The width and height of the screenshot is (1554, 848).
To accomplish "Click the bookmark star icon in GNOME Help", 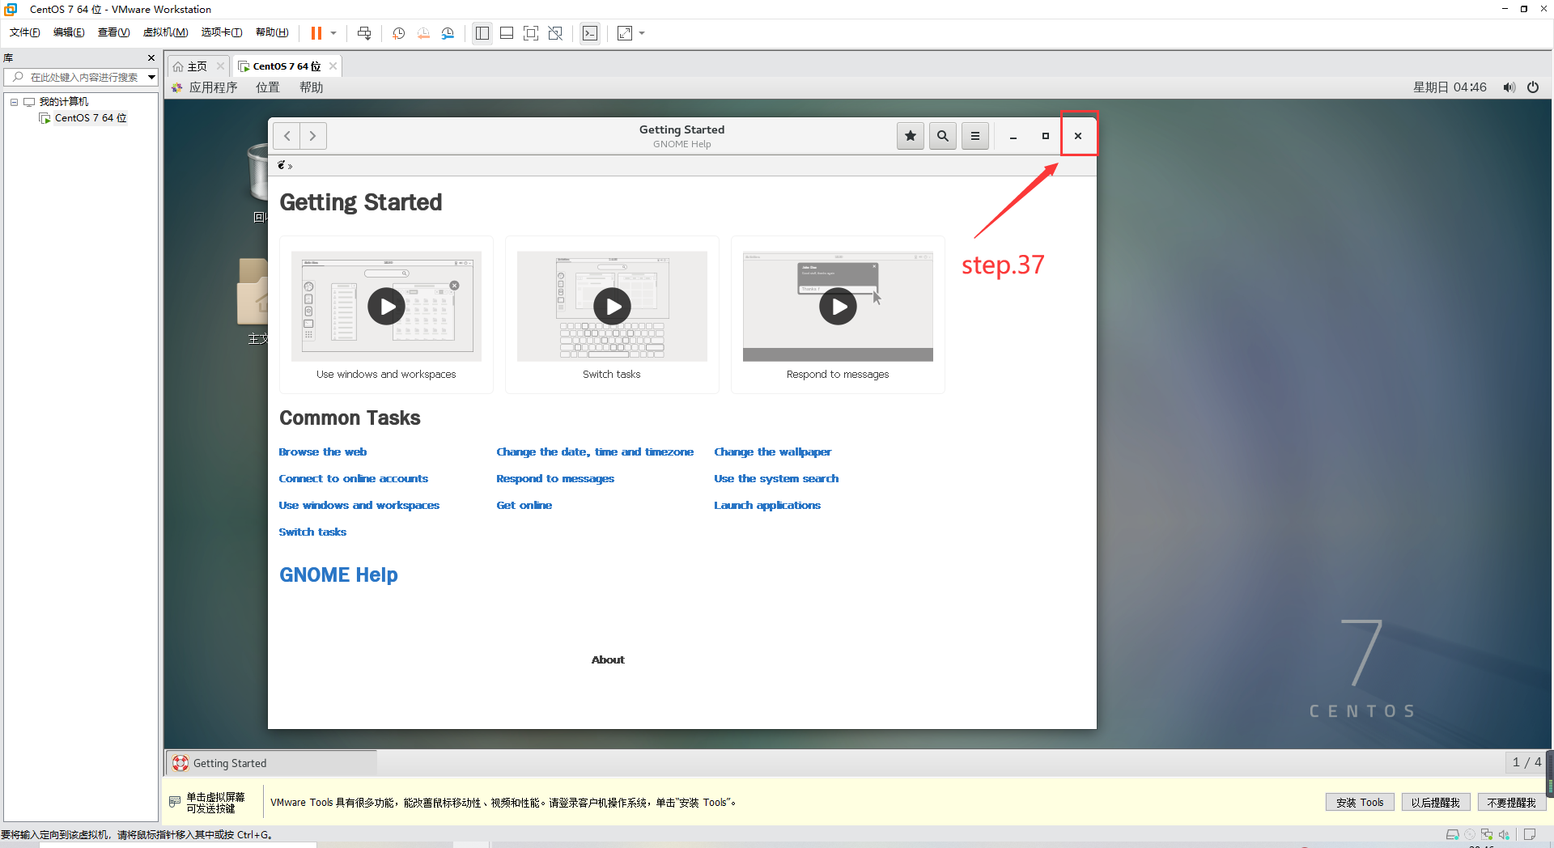I will coord(911,136).
